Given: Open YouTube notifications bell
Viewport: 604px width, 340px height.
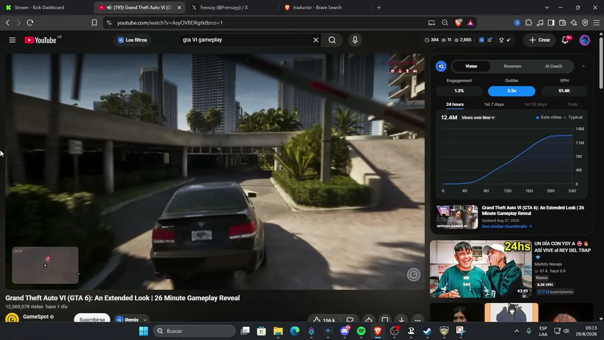Looking at the screenshot, I should click(565, 40).
